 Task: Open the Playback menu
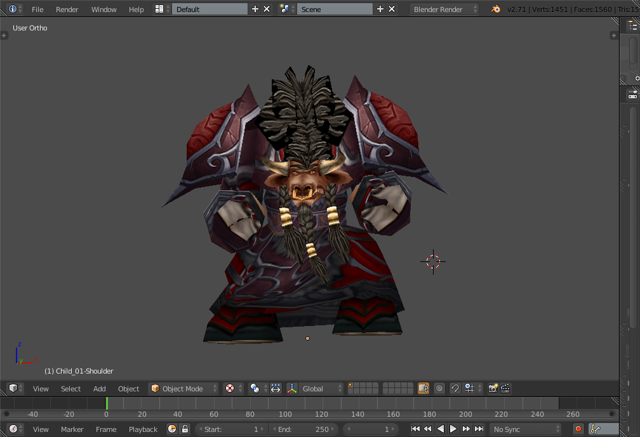click(143, 429)
